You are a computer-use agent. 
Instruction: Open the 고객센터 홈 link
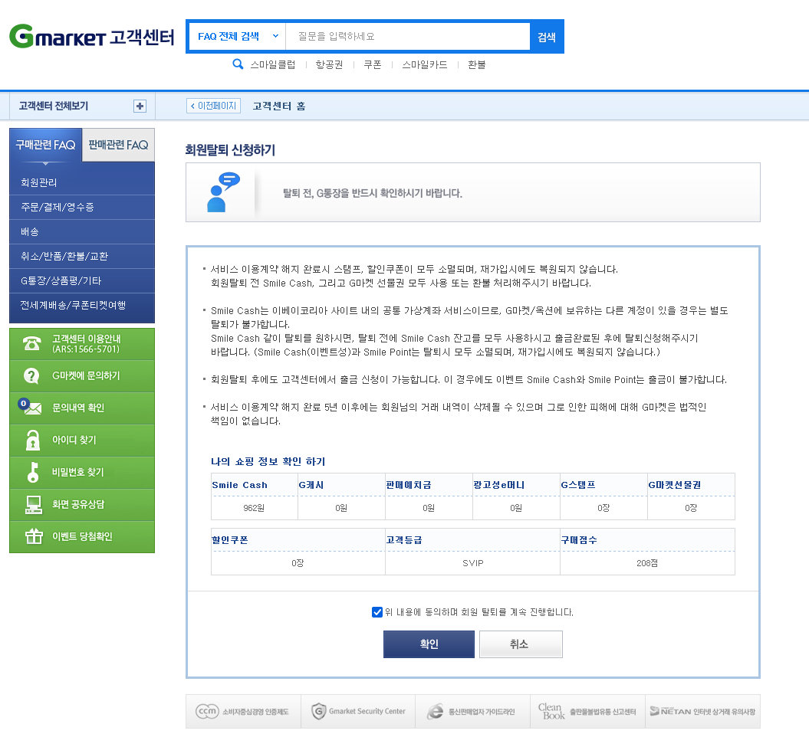click(278, 106)
